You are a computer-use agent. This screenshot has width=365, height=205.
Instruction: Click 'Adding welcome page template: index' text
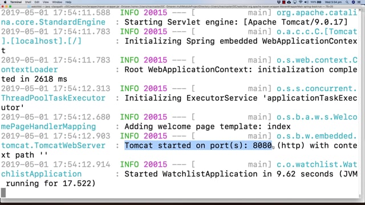(208, 126)
